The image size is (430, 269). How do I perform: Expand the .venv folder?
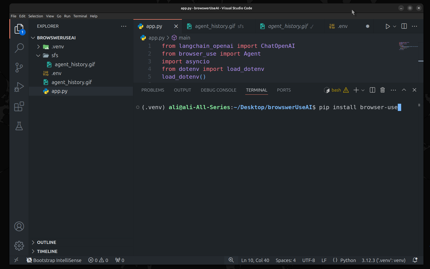coord(38,47)
